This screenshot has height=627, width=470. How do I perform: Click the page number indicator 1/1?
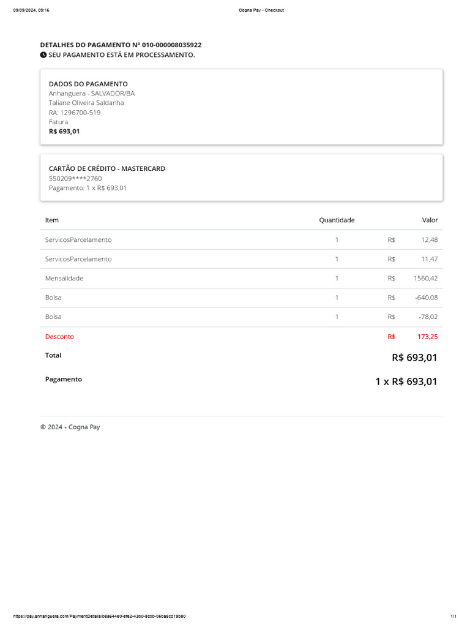click(x=453, y=616)
